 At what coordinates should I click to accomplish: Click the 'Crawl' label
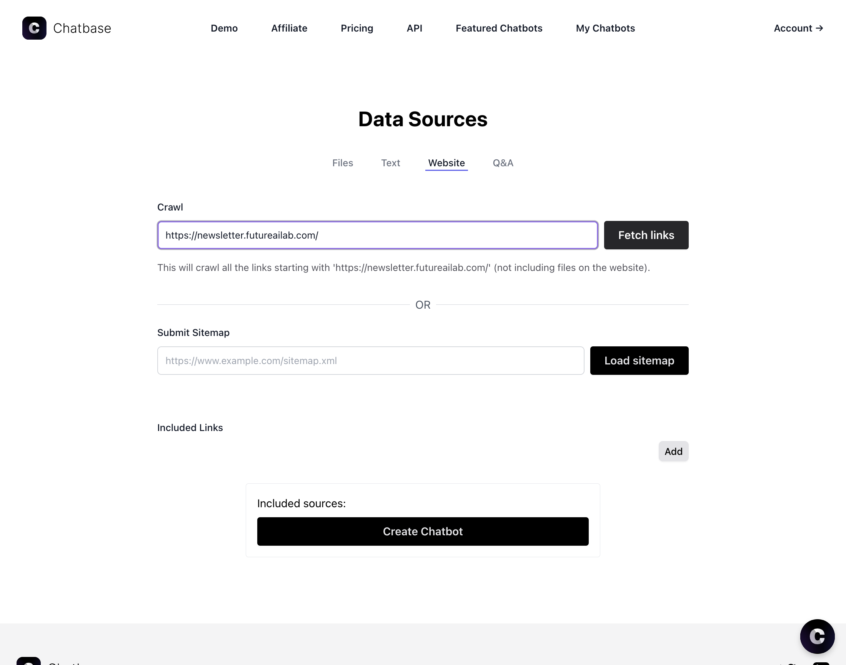[x=170, y=207]
